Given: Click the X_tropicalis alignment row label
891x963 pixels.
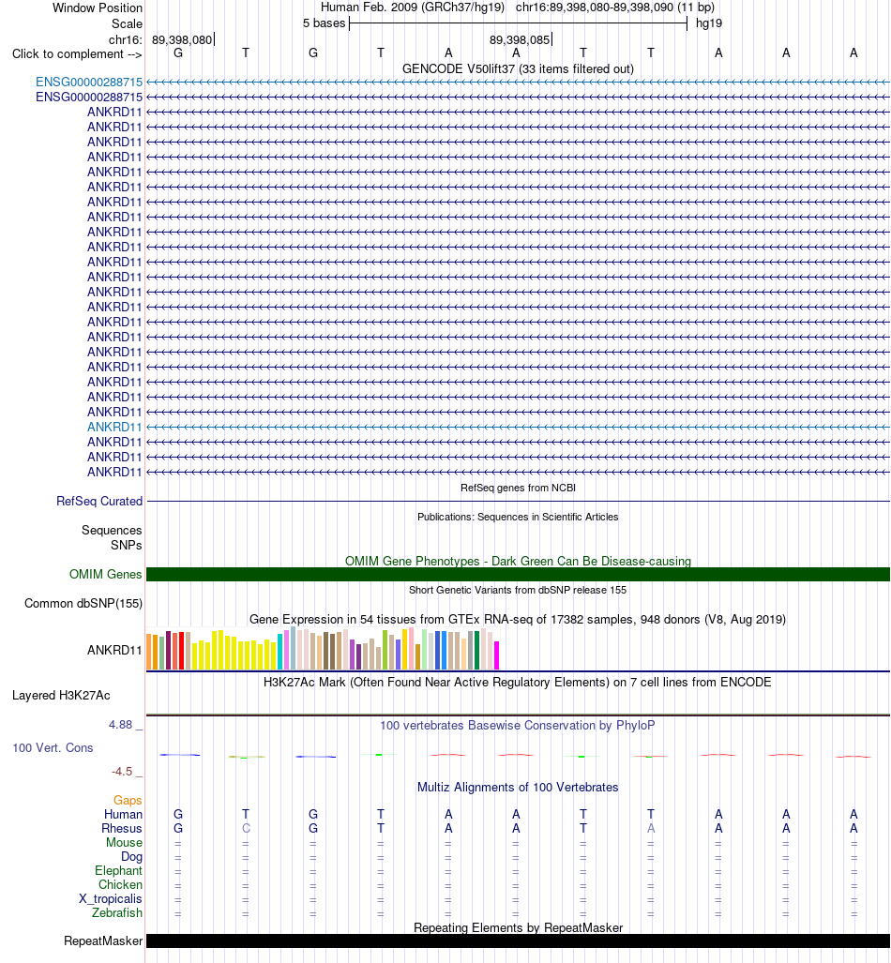Looking at the screenshot, I should click(110, 899).
